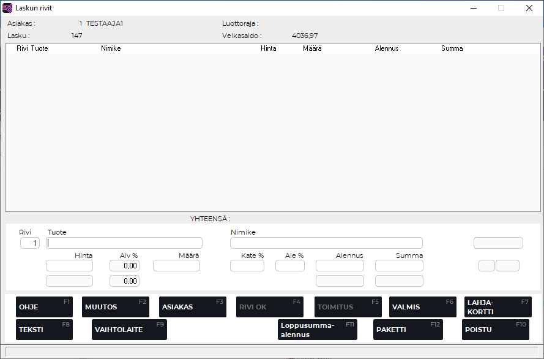
Task: Click the TEKSTI F8 button
Action: [44, 330]
